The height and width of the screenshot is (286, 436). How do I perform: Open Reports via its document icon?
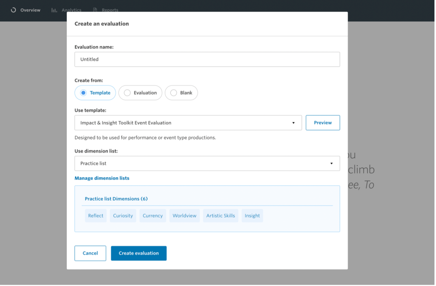click(94, 10)
